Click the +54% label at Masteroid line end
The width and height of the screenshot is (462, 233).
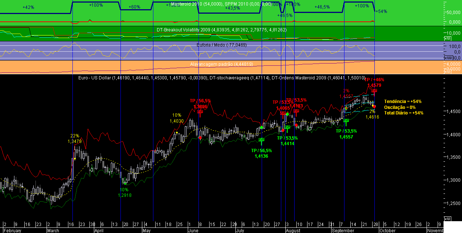[x=381, y=11]
